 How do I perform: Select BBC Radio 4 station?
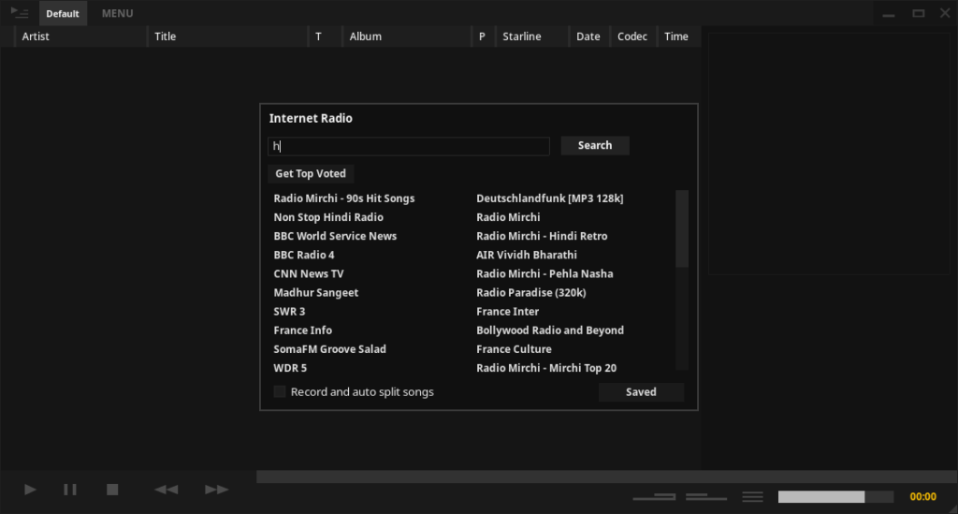[x=304, y=256]
